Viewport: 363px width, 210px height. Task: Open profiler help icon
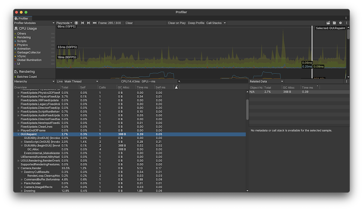tap(340, 23)
